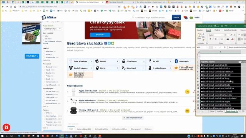Click the red gift icon button
This screenshot has width=246, height=138.
[x=7, y=127]
